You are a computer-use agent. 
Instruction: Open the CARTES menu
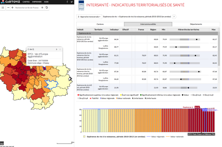coord(26,2)
